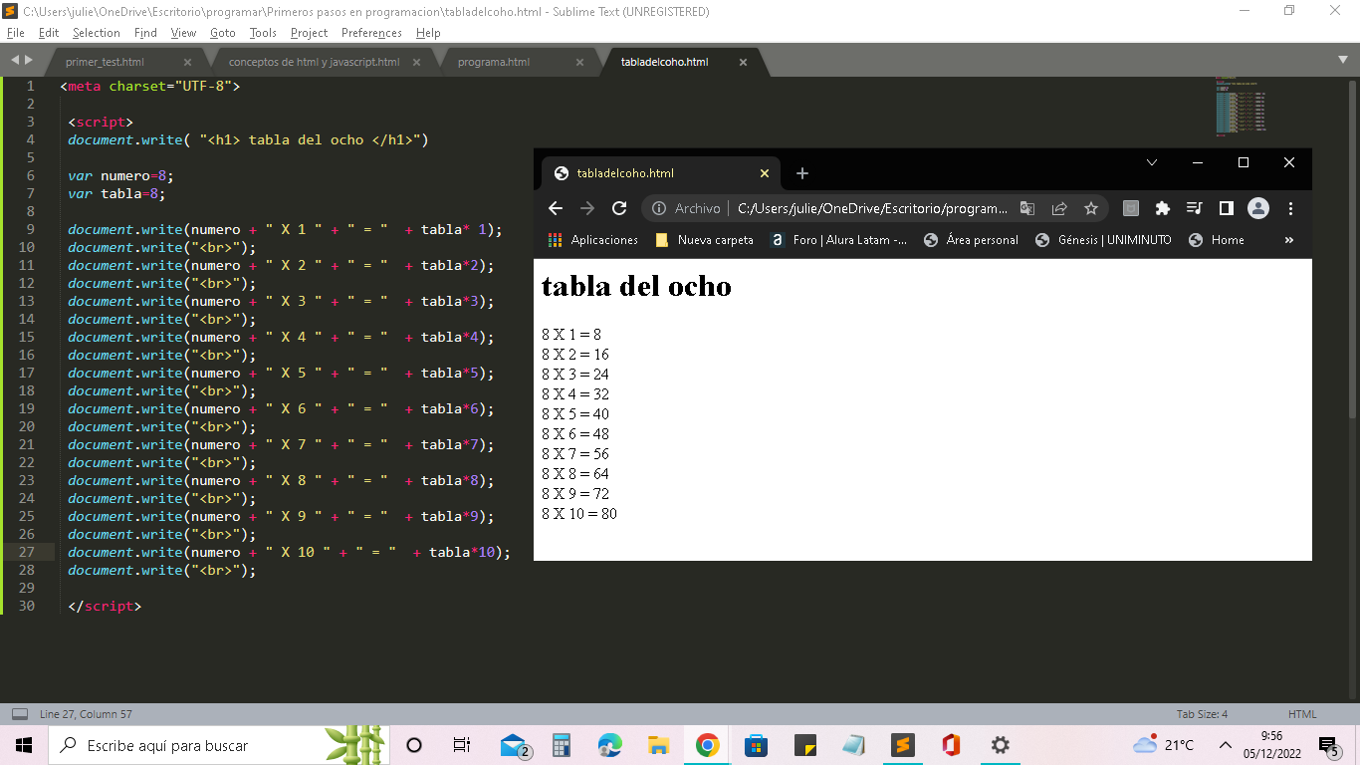This screenshot has width=1360, height=765.
Task: Open Sublime Text File menu
Action: (15, 33)
